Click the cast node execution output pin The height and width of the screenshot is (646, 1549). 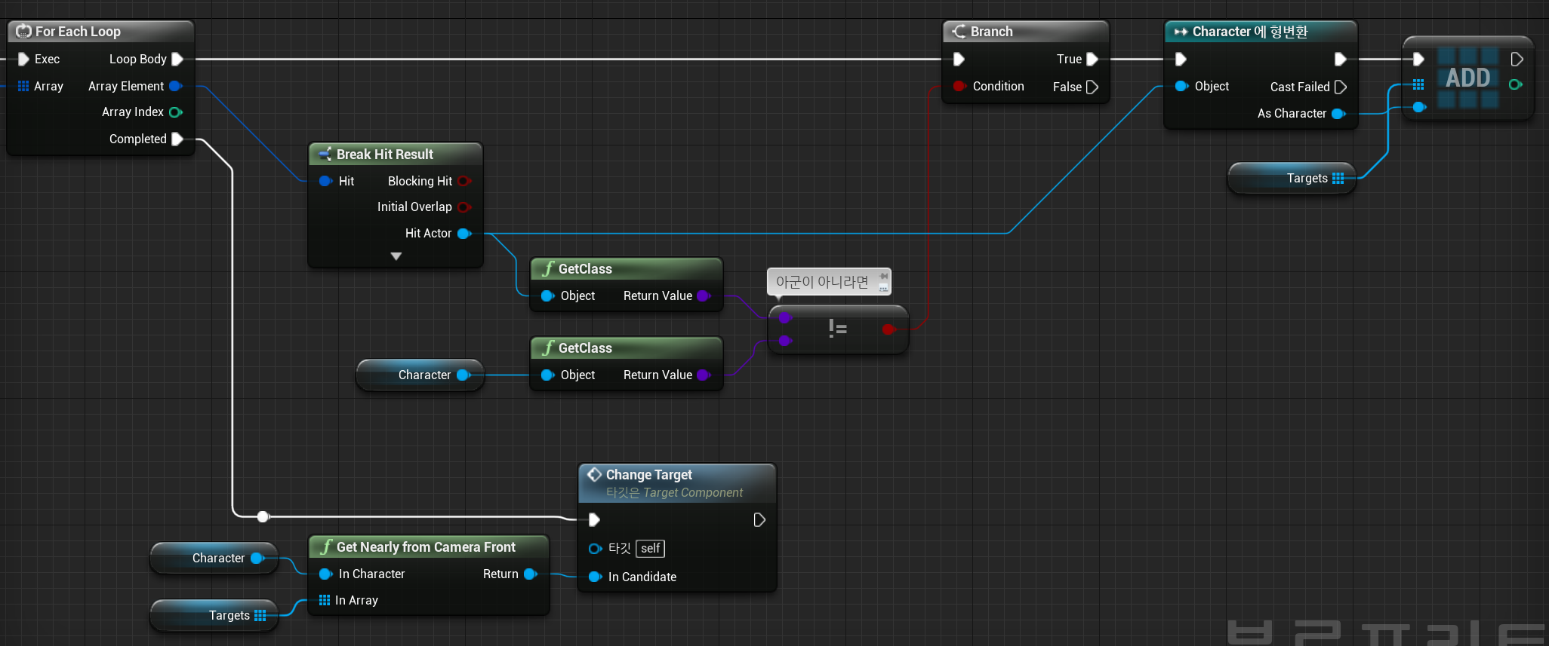click(1341, 59)
